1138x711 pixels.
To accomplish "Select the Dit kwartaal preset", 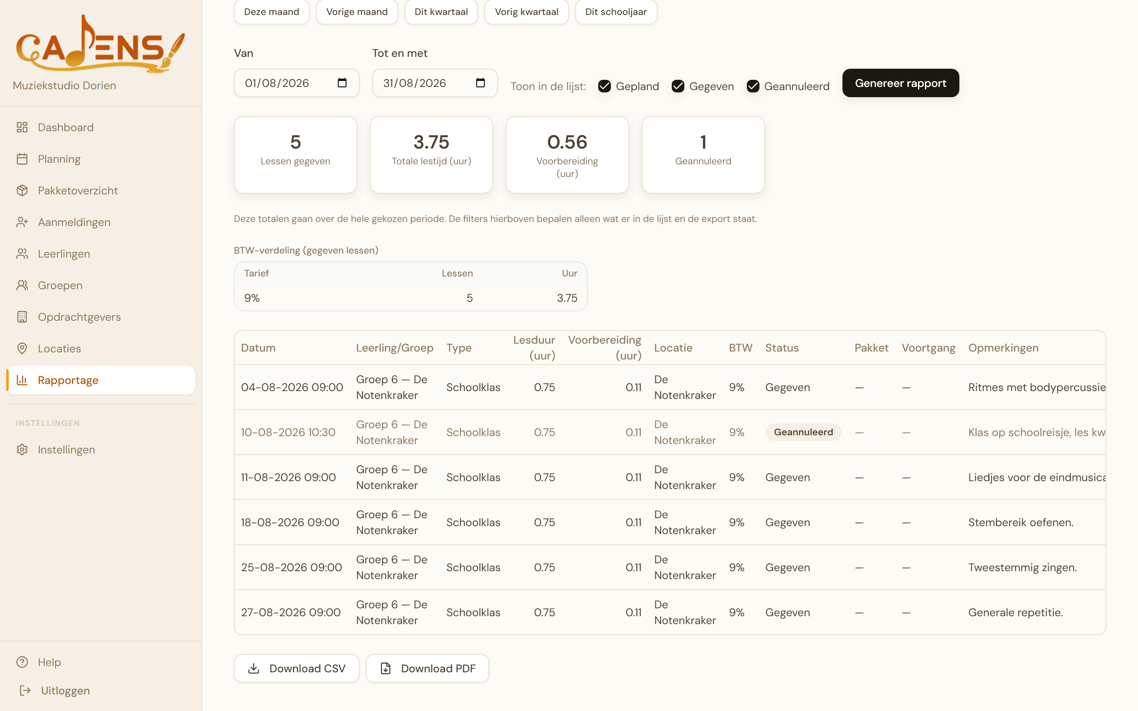I will coord(441,12).
